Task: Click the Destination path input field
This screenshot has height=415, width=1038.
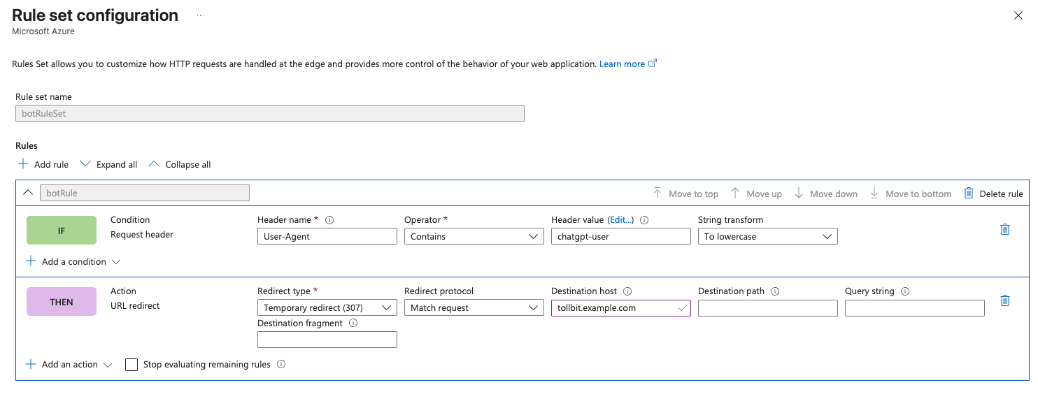Action: (768, 307)
